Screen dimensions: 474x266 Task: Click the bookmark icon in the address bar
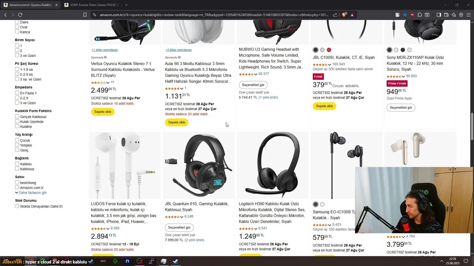(85, 15)
